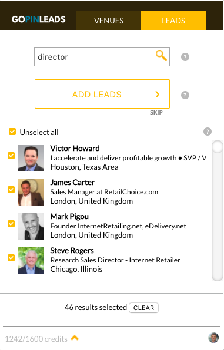This screenshot has width=224, height=350.
Task: Uncheck Steve Rogers' checkbox
Action: 11,258
